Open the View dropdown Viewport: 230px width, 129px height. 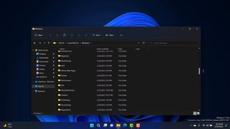click(x=110, y=35)
